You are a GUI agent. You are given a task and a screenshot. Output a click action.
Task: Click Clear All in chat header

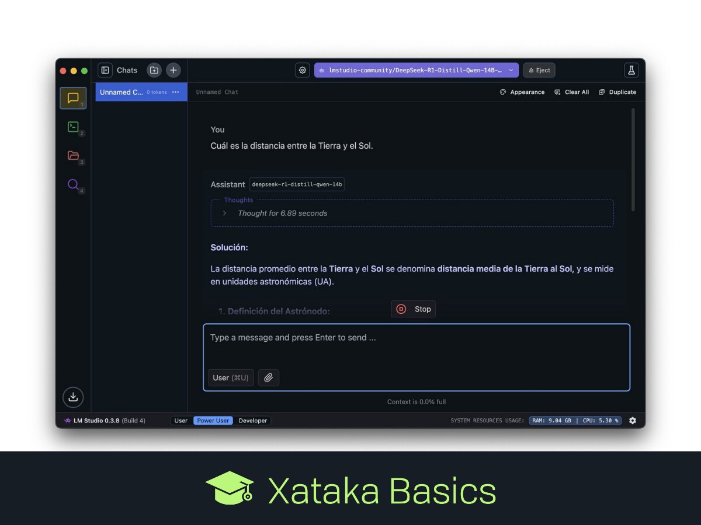(x=572, y=92)
